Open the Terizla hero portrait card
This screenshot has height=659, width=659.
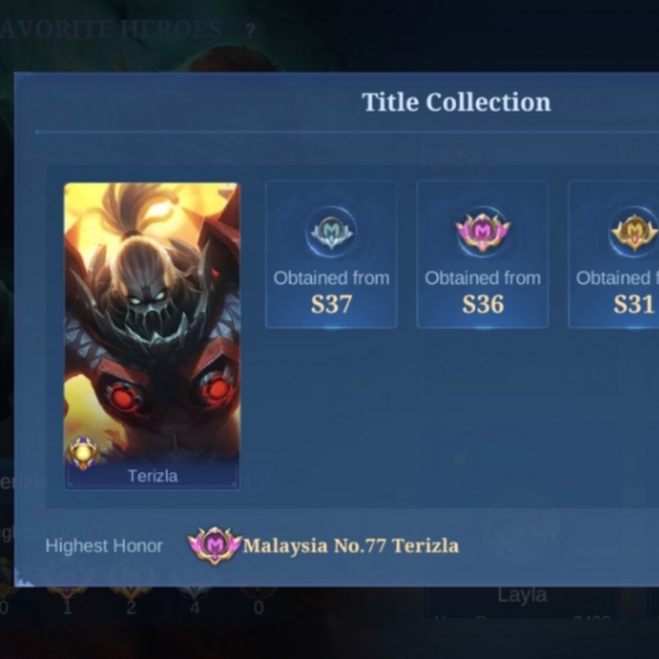click(152, 336)
